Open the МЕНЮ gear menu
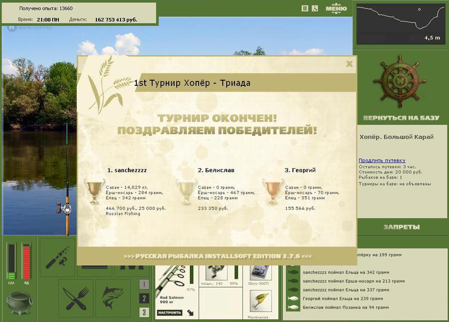This screenshot has height=322, width=449. tap(336, 8)
